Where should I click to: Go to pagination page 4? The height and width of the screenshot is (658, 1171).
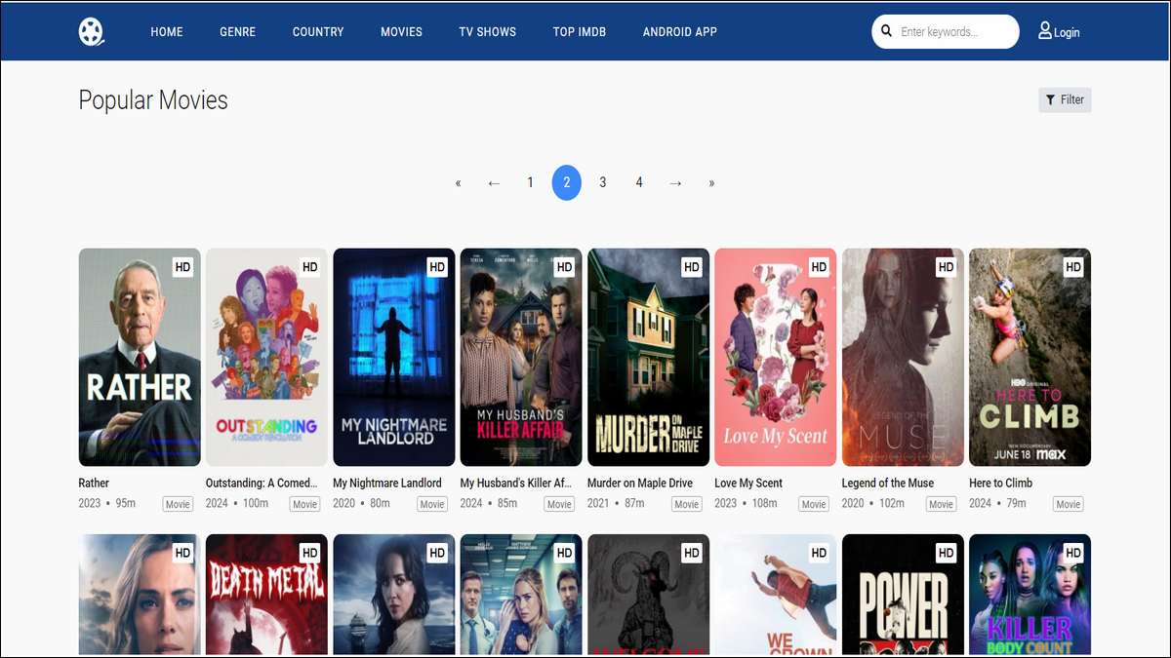[639, 182]
